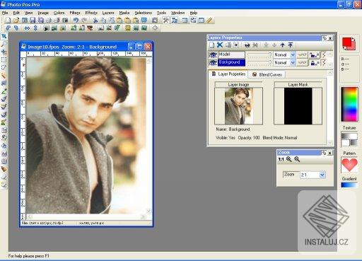The width and height of the screenshot is (362, 261).
Task: Toggle visibility eye of Background layer
Action: tap(213, 62)
